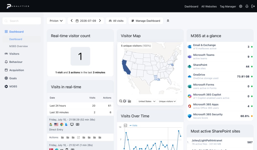Open the United States map region dropdown
The width and height of the screenshot is (257, 150).
pos(147,101)
